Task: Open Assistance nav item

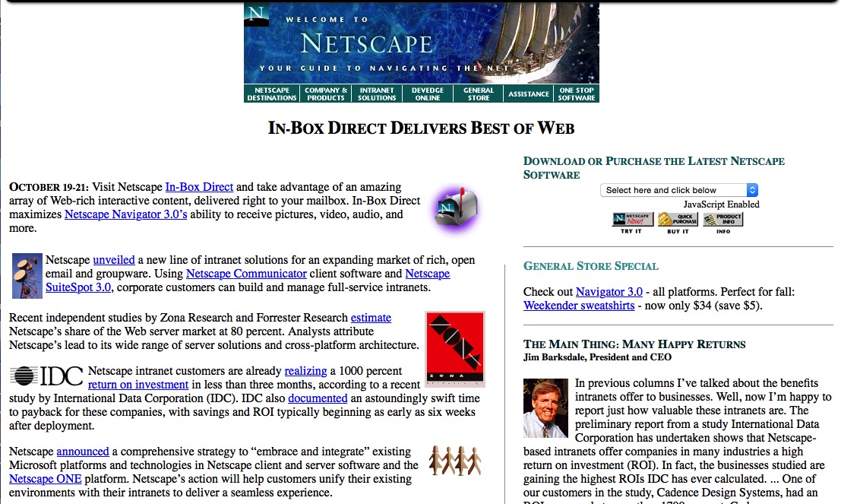Action: point(528,94)
